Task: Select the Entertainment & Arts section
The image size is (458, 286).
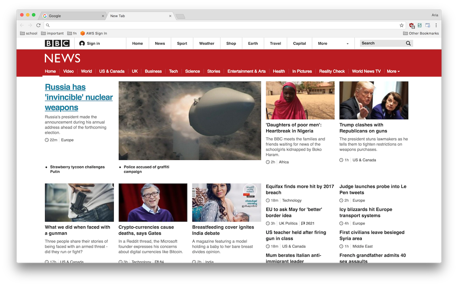Action: 247,71
